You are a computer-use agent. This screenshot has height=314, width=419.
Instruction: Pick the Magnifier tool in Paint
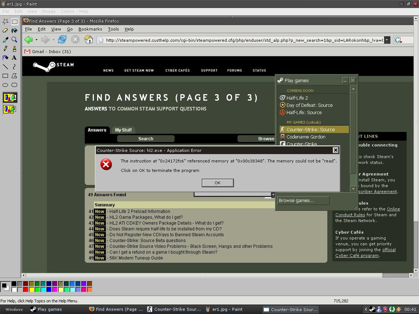tap(14, 39)
